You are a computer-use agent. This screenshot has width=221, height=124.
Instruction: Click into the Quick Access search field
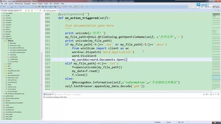(193, 7)
